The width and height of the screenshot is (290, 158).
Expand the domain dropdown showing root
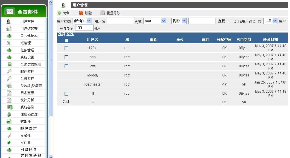point(155,21)
